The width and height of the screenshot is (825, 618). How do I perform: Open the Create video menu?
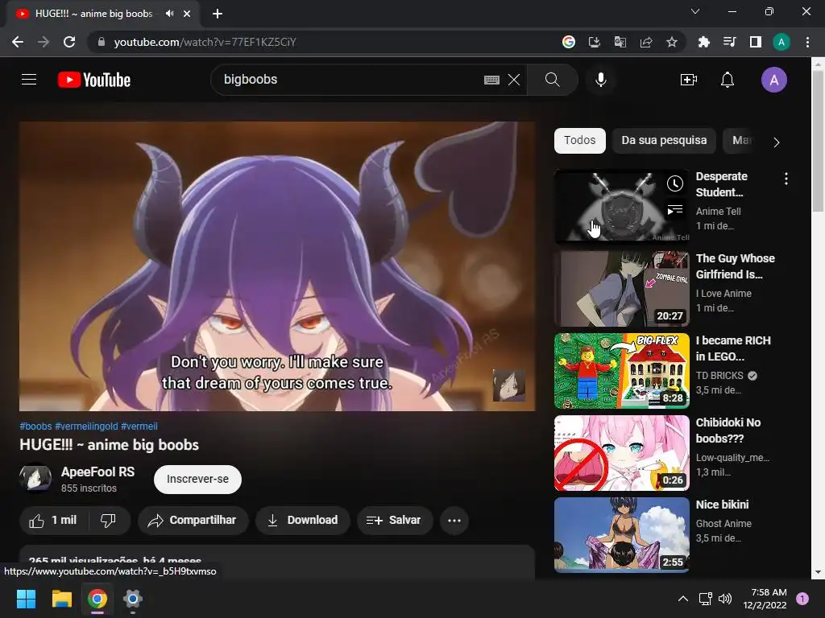pos(689,80)
